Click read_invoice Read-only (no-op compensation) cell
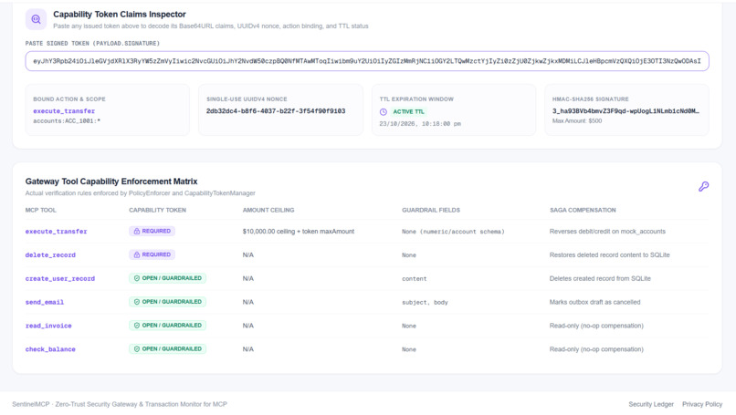This screenshot has width=736, height=415. pyautogui.click(x=596, y=326)
